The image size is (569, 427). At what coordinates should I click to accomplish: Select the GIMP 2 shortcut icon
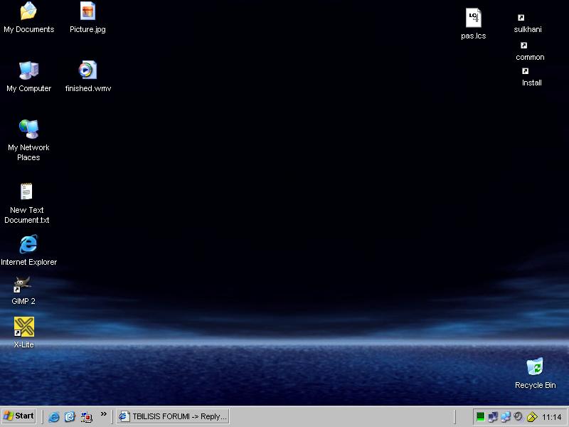point(22,284)
